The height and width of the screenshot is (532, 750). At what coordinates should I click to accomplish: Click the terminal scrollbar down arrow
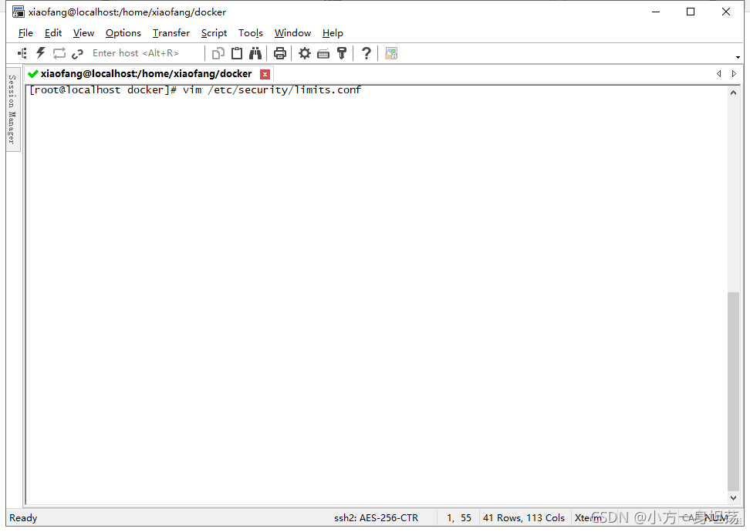(733, 497)
